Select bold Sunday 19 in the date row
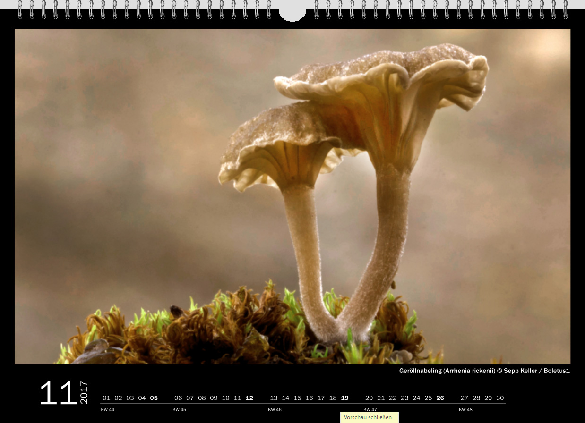This screenshot has height=423, width=585. [344, 398]
